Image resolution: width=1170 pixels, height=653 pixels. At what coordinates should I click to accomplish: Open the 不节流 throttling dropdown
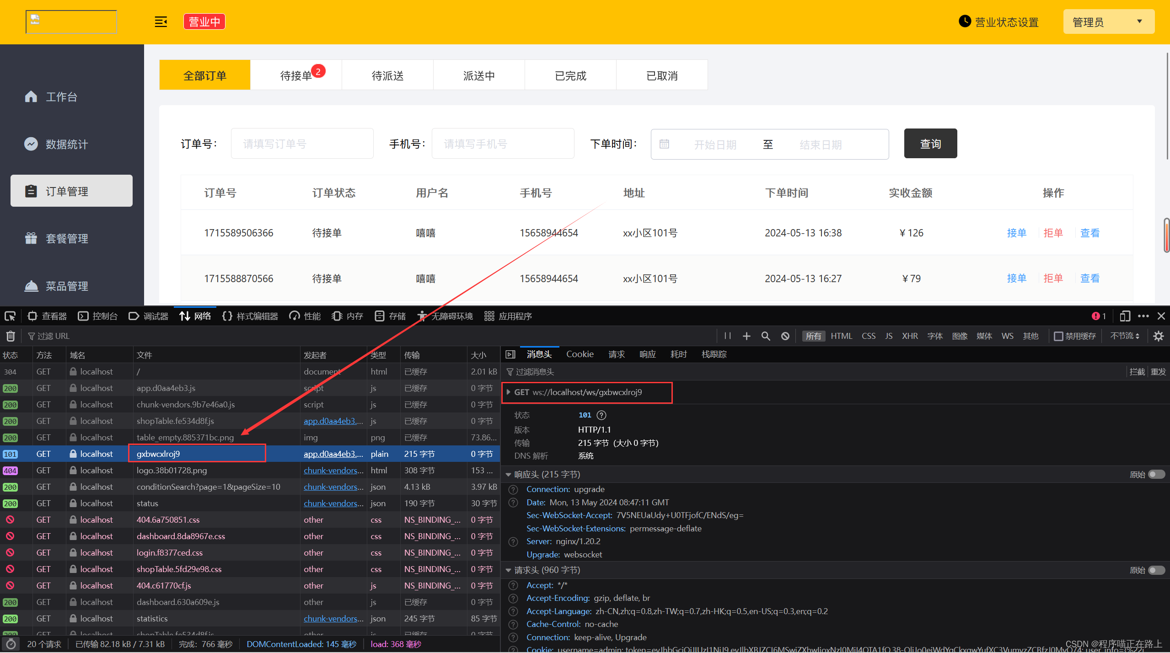tap(1124, 336)
